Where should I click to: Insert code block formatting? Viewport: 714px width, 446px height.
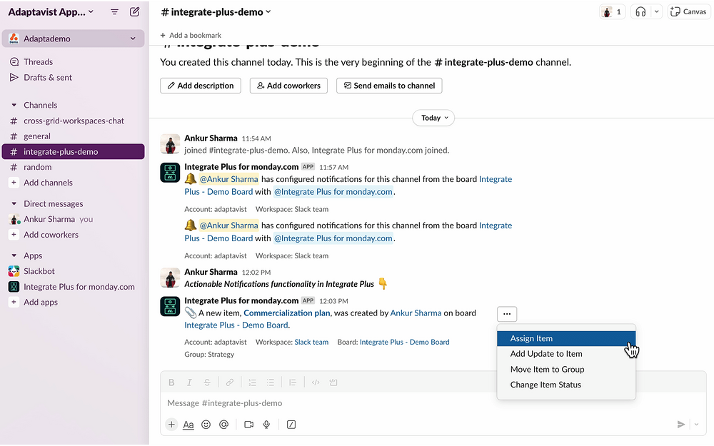(333, 382)
